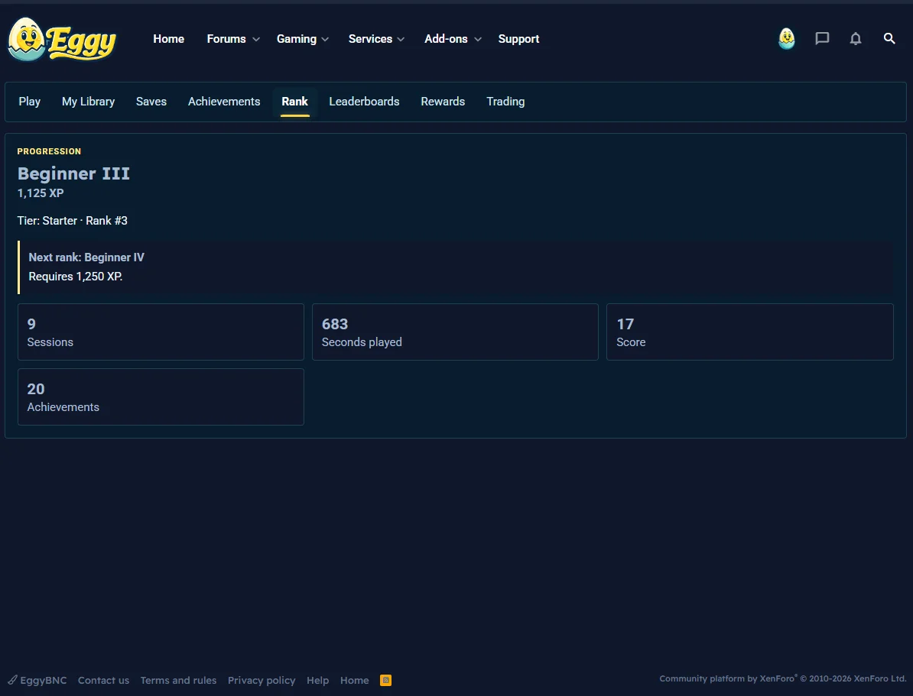Click the 1,125 XP value
The height and width of the screenshot is (696, 913).
point(41,193)
